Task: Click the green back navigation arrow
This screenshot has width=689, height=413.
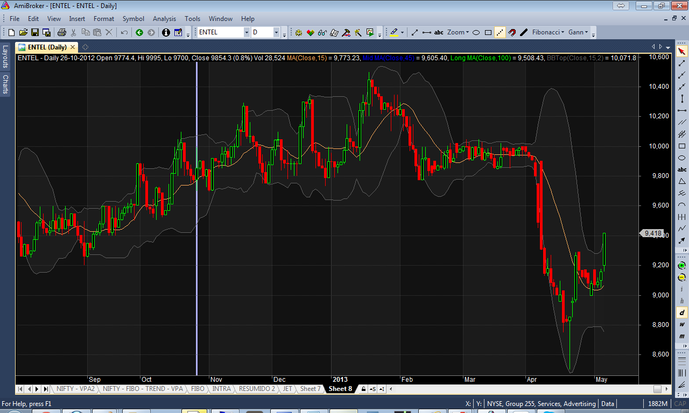Action: coord(139,32)
